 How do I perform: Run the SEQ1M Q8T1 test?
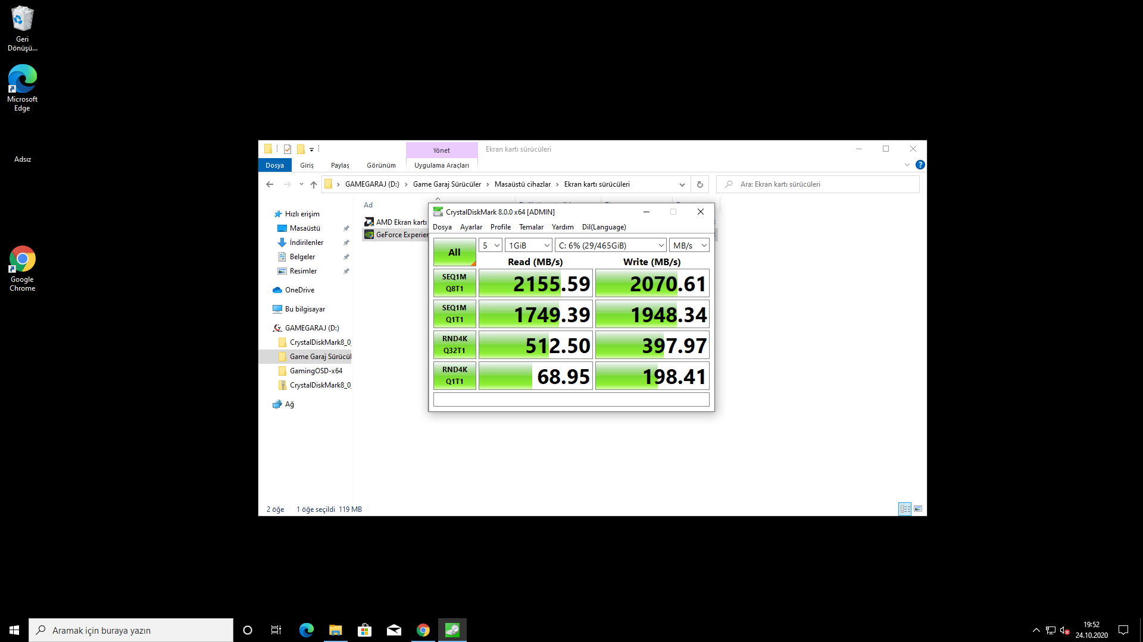click(454, 283)
